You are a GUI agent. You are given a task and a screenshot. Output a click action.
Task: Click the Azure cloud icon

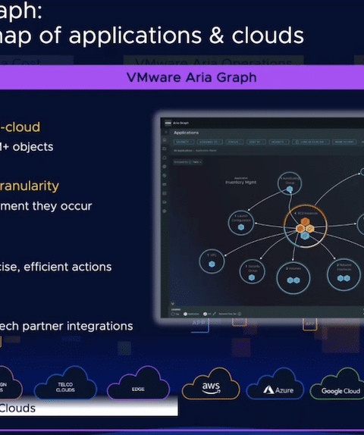coord(275,384)
